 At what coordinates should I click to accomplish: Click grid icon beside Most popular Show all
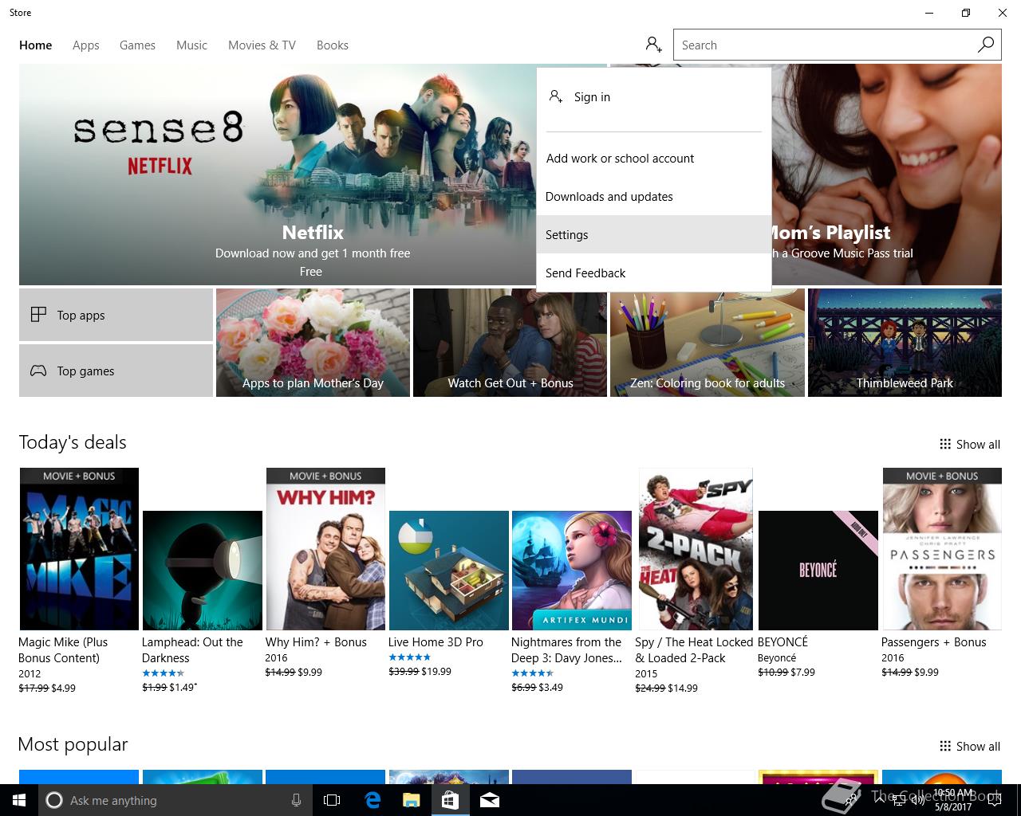(945, 746)
